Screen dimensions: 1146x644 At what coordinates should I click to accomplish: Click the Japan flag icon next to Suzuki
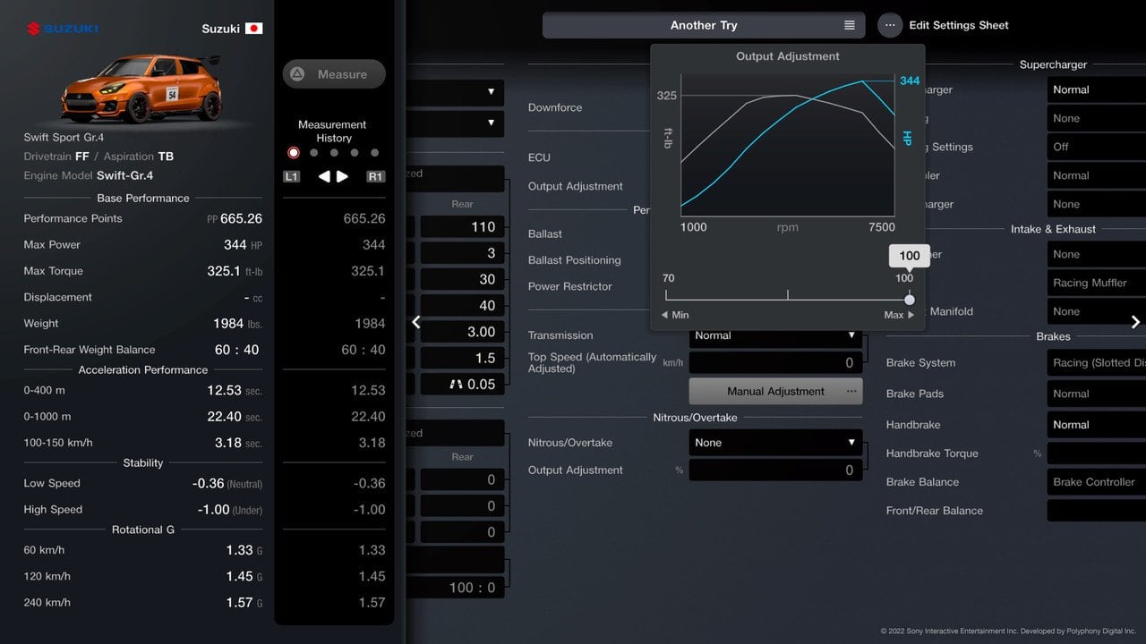[254, 29]
